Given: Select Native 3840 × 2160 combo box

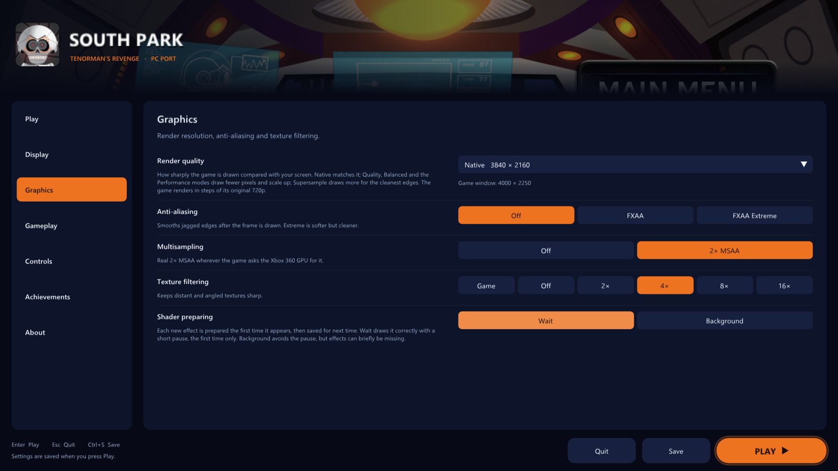Looking at the screenshot, I should coord(635,164).
